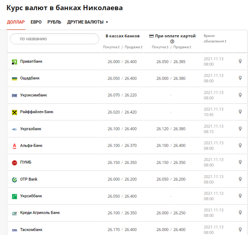Open map pin for Ощадбанк row
This screenshot has width=248, height=235.
[240, 78]
